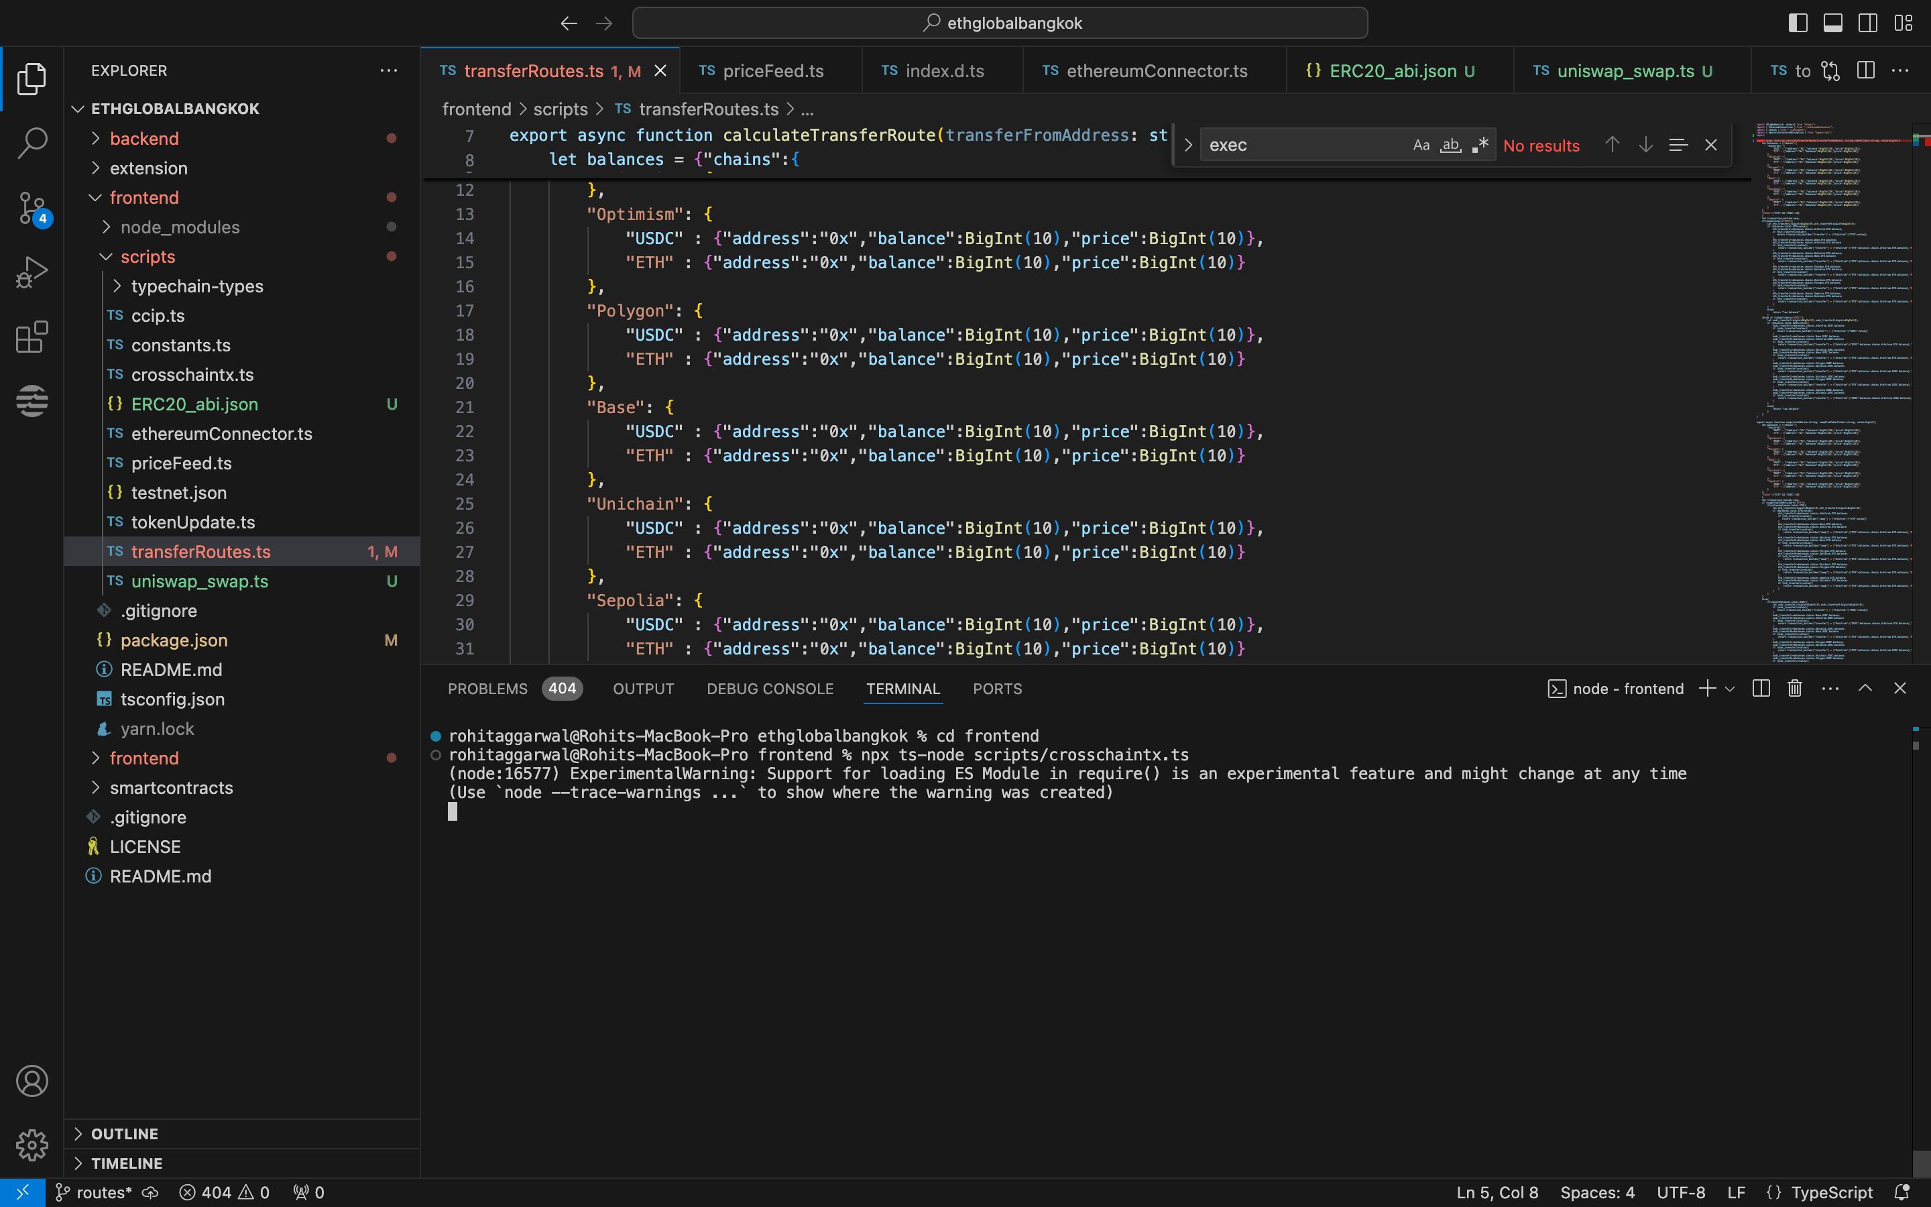Close the terminal panel
The image size is (1931, 1207).
[x=1900, y=688]
